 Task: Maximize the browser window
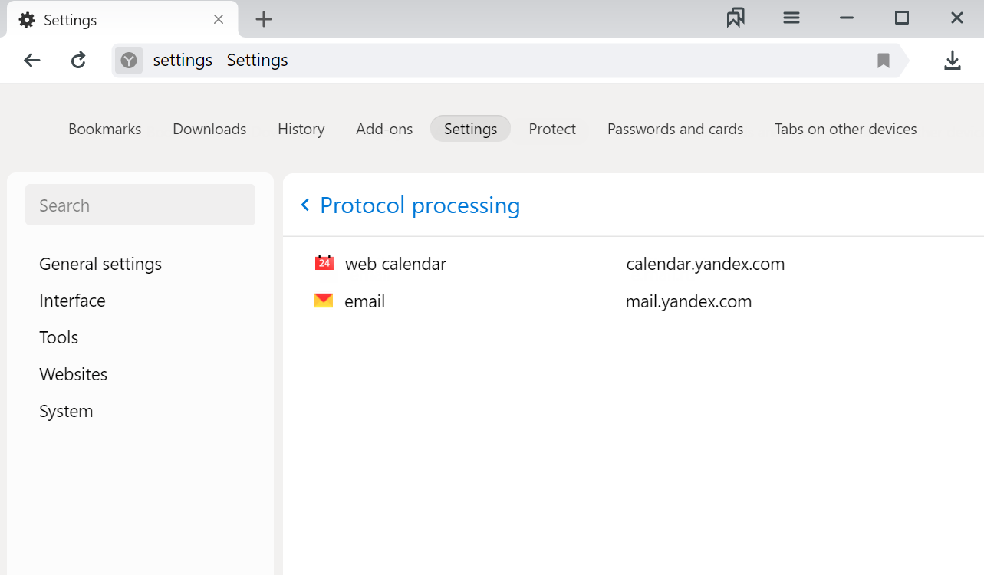click(x=902, y=18)
